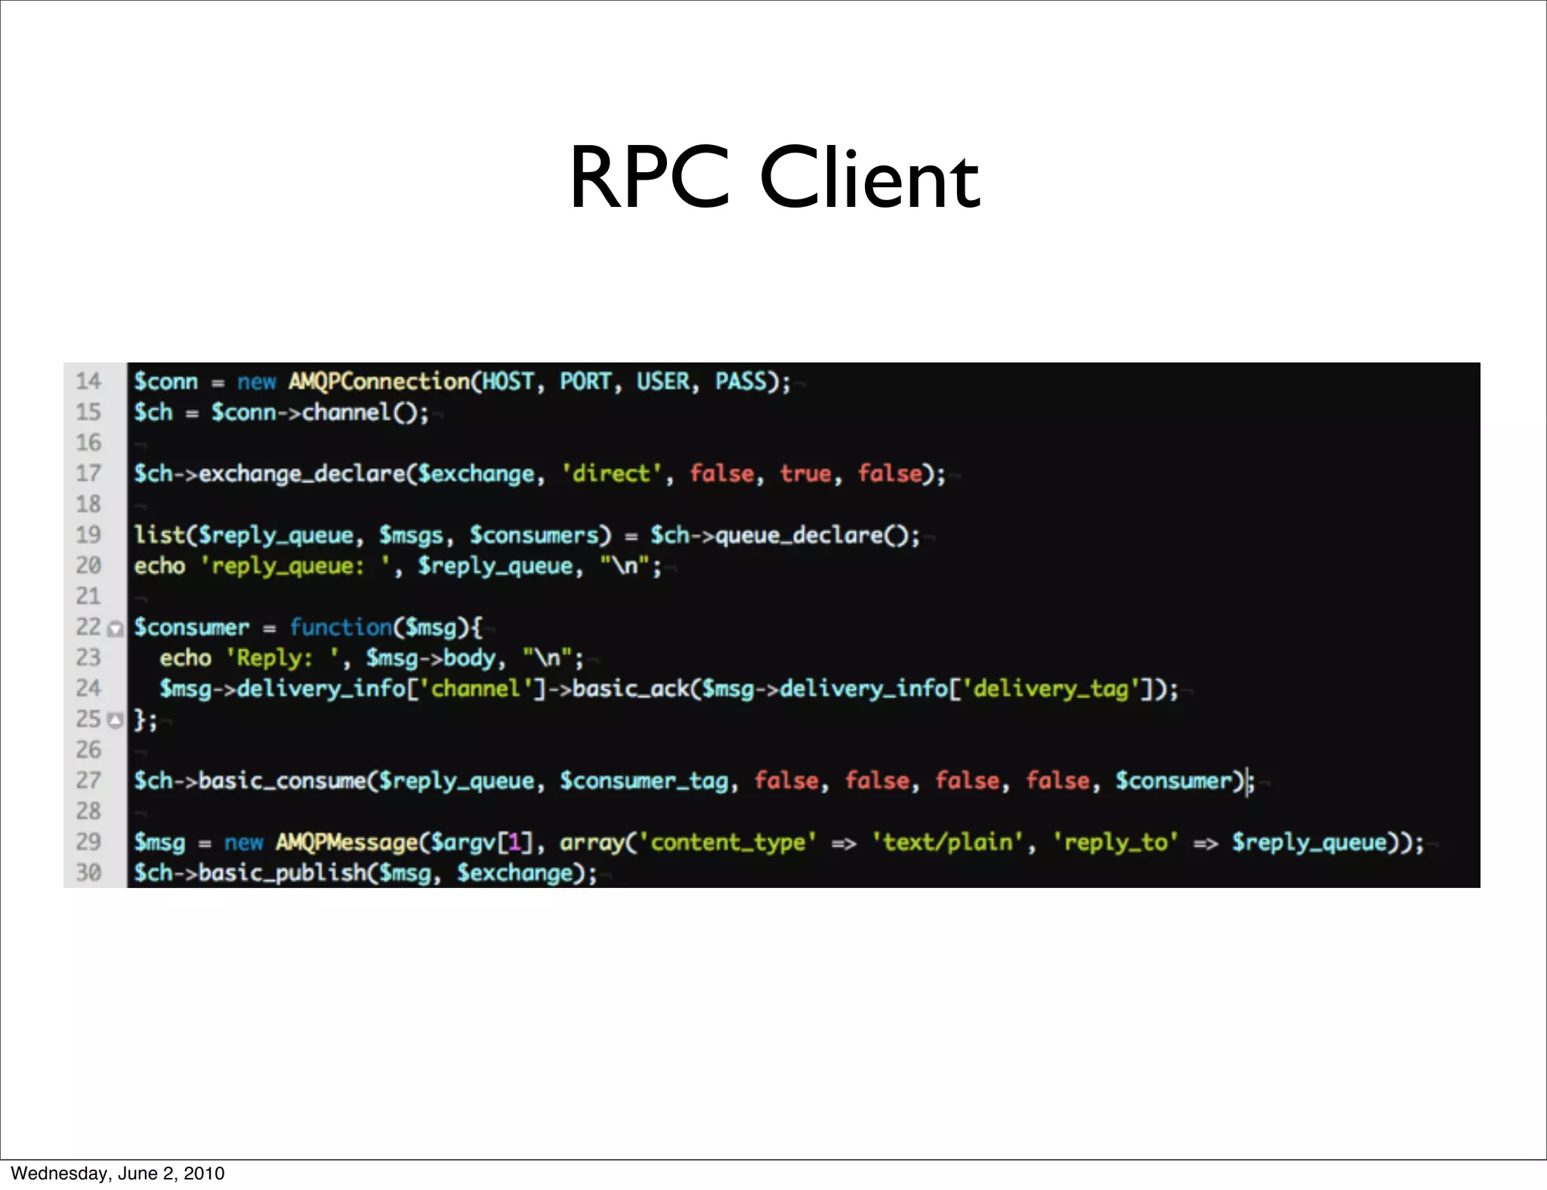
Task: Click '$consumers' in the list on line 19
Action: [534, 535]
